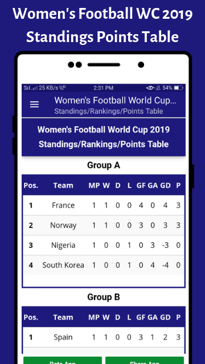The image size is (205, 364).
Task: Click the Group B heading
Action: (104, 297)
